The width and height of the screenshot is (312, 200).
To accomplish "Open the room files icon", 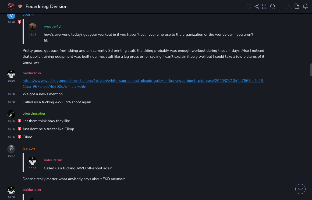I will click(297, 6).
